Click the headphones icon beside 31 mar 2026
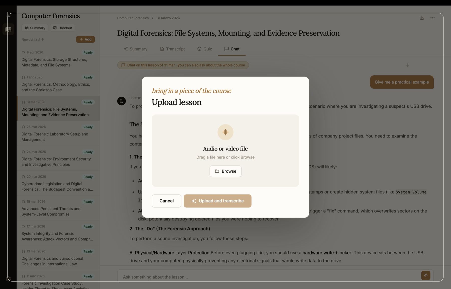The width and height of the screenshot is (451, 289). tap(23, 102)
